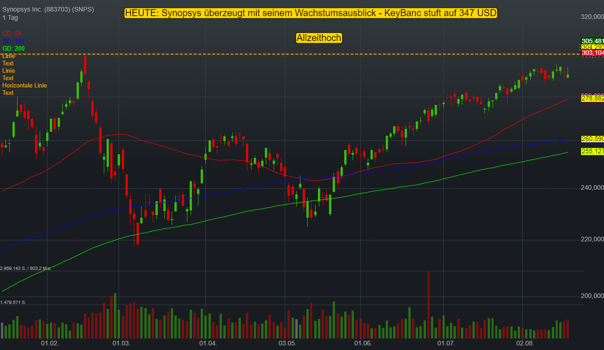Select the "1 Tag" interval label
This screenshot has height=350, width=604.
coord(10,17)
